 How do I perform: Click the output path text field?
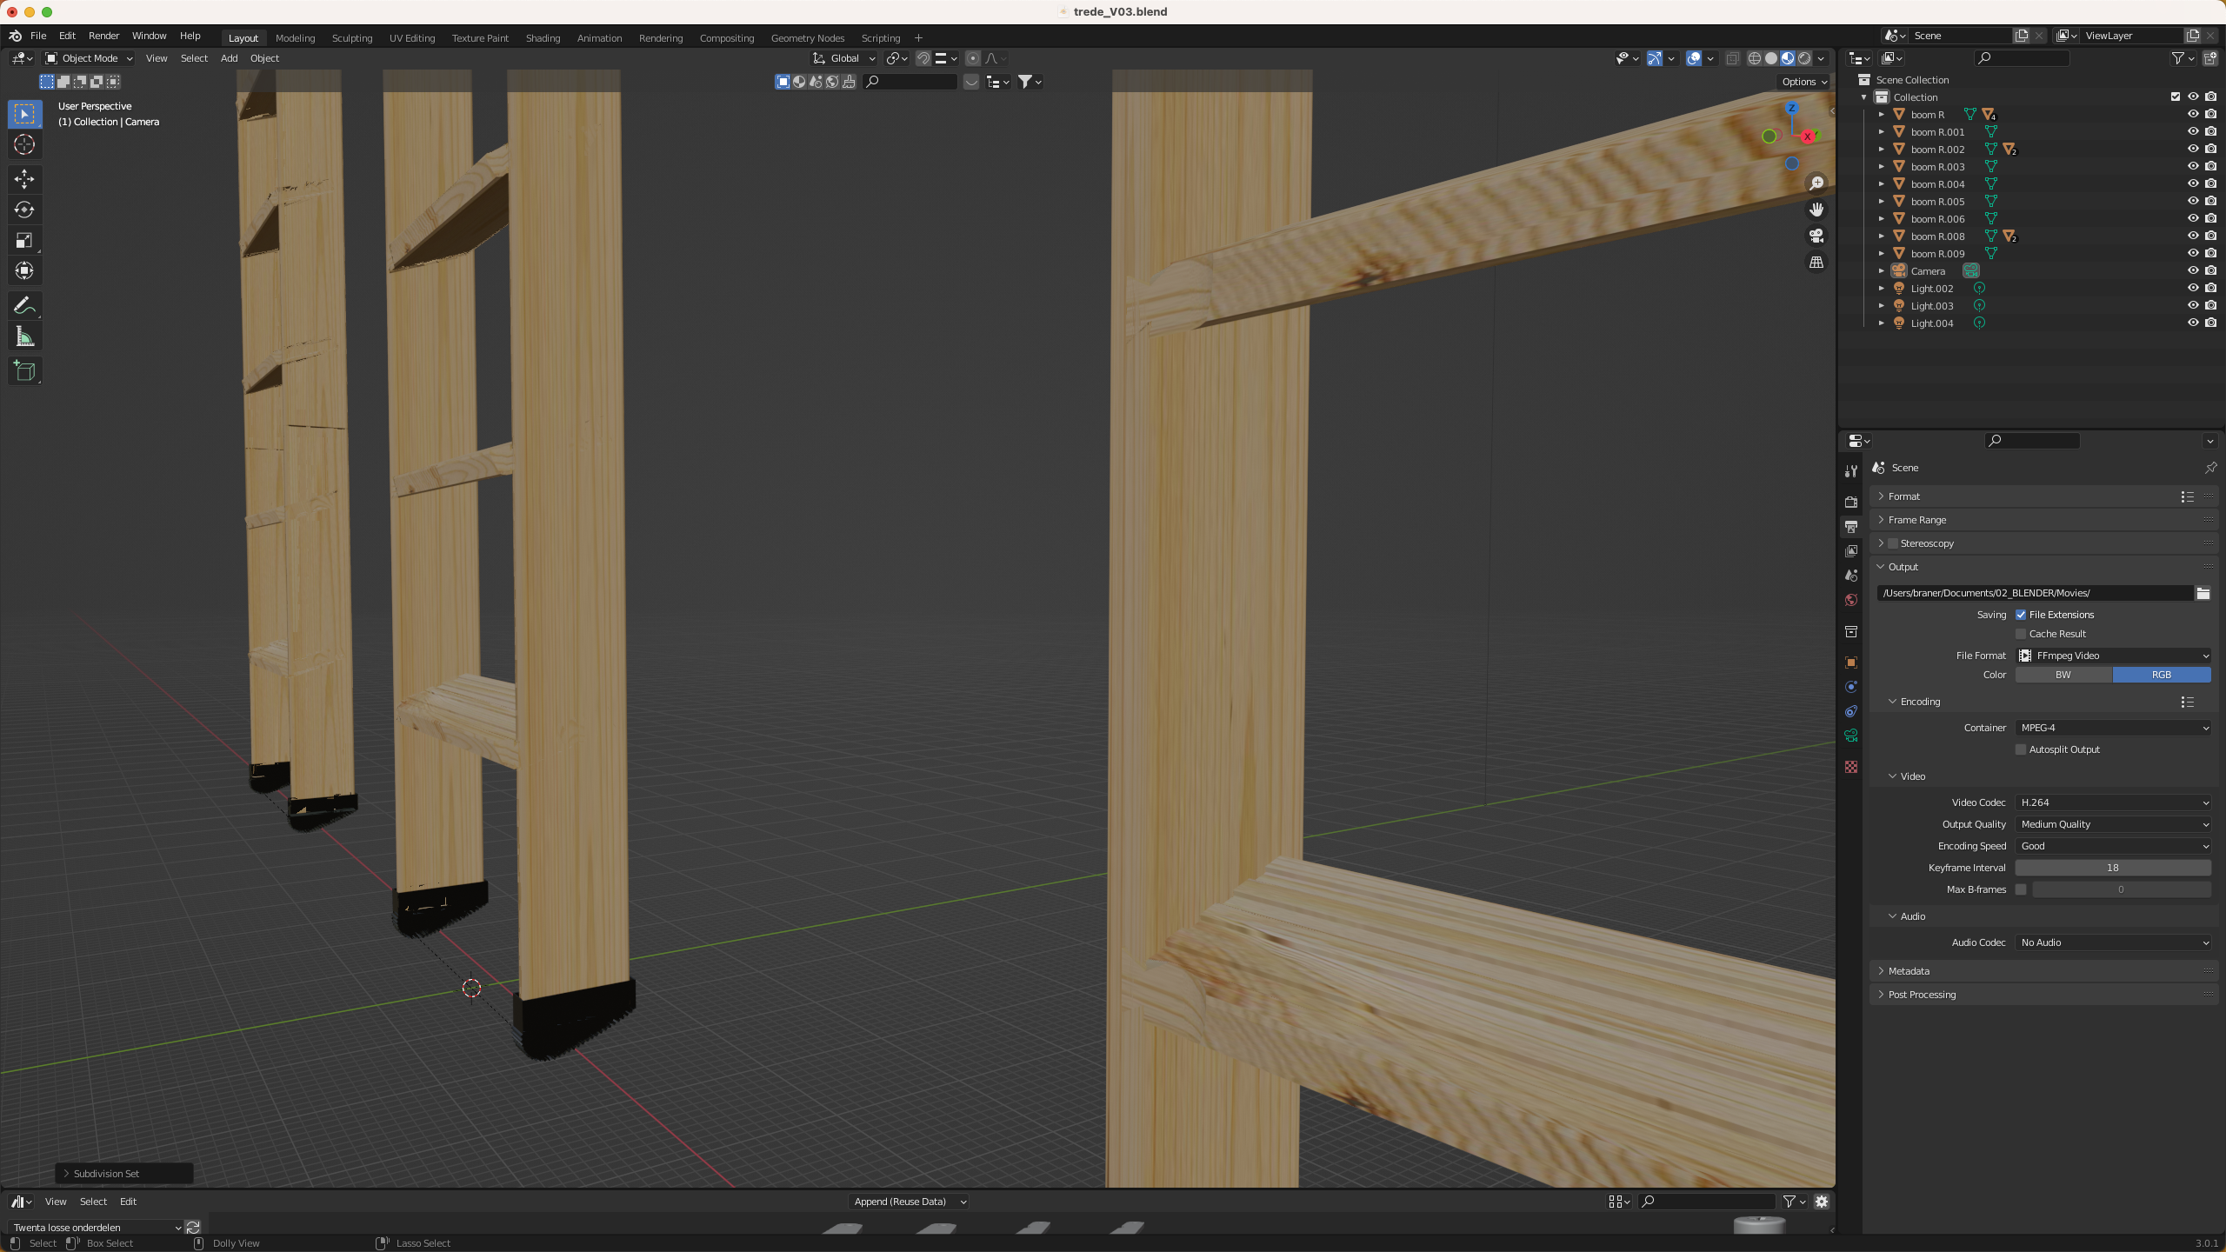click(2034, 593)
